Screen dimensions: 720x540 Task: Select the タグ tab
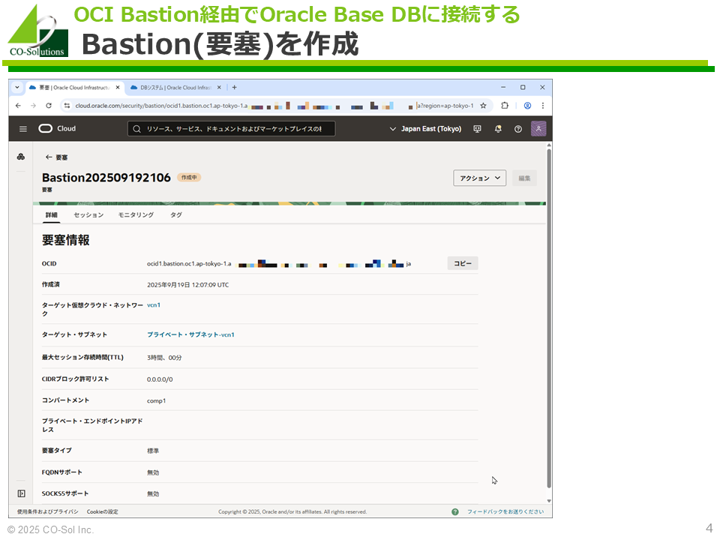pyautogui.click(x=176, y=215)
